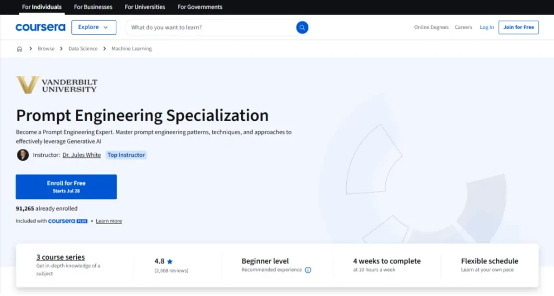Click Learn more about Coursera Plus
554x296 pixels.
pos(109,221)
